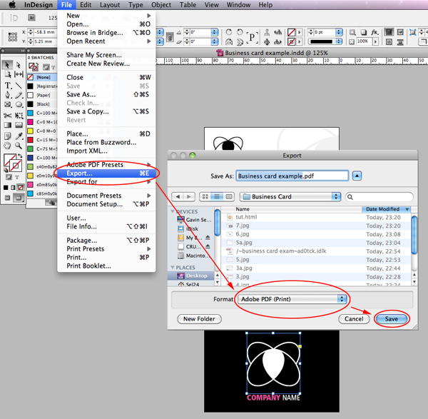Open the Apple menu
Image resolution: width=428 pixels, height=419 pixels.
click(12, 5)
